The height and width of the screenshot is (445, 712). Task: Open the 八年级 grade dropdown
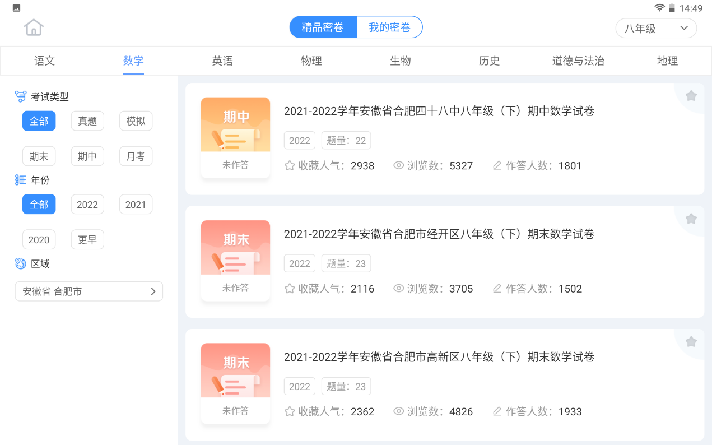(656, 28)
